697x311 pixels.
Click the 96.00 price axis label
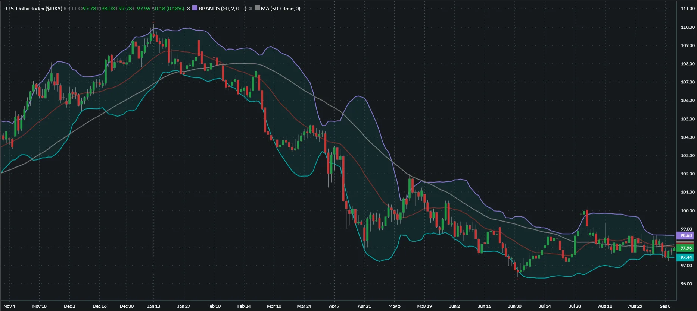[x=687, y=284]
